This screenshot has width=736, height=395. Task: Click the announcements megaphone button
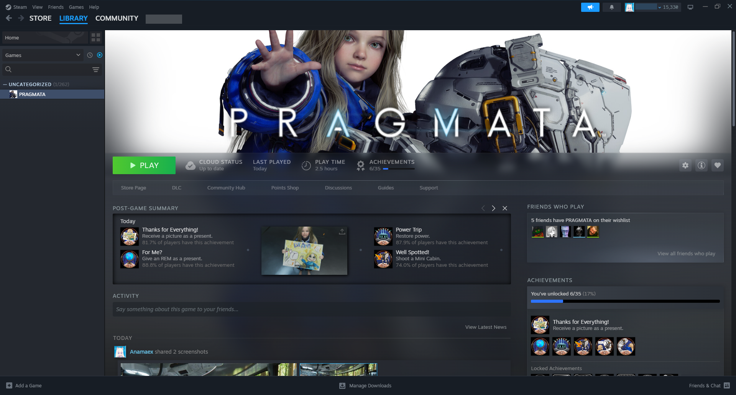[590, 7]
